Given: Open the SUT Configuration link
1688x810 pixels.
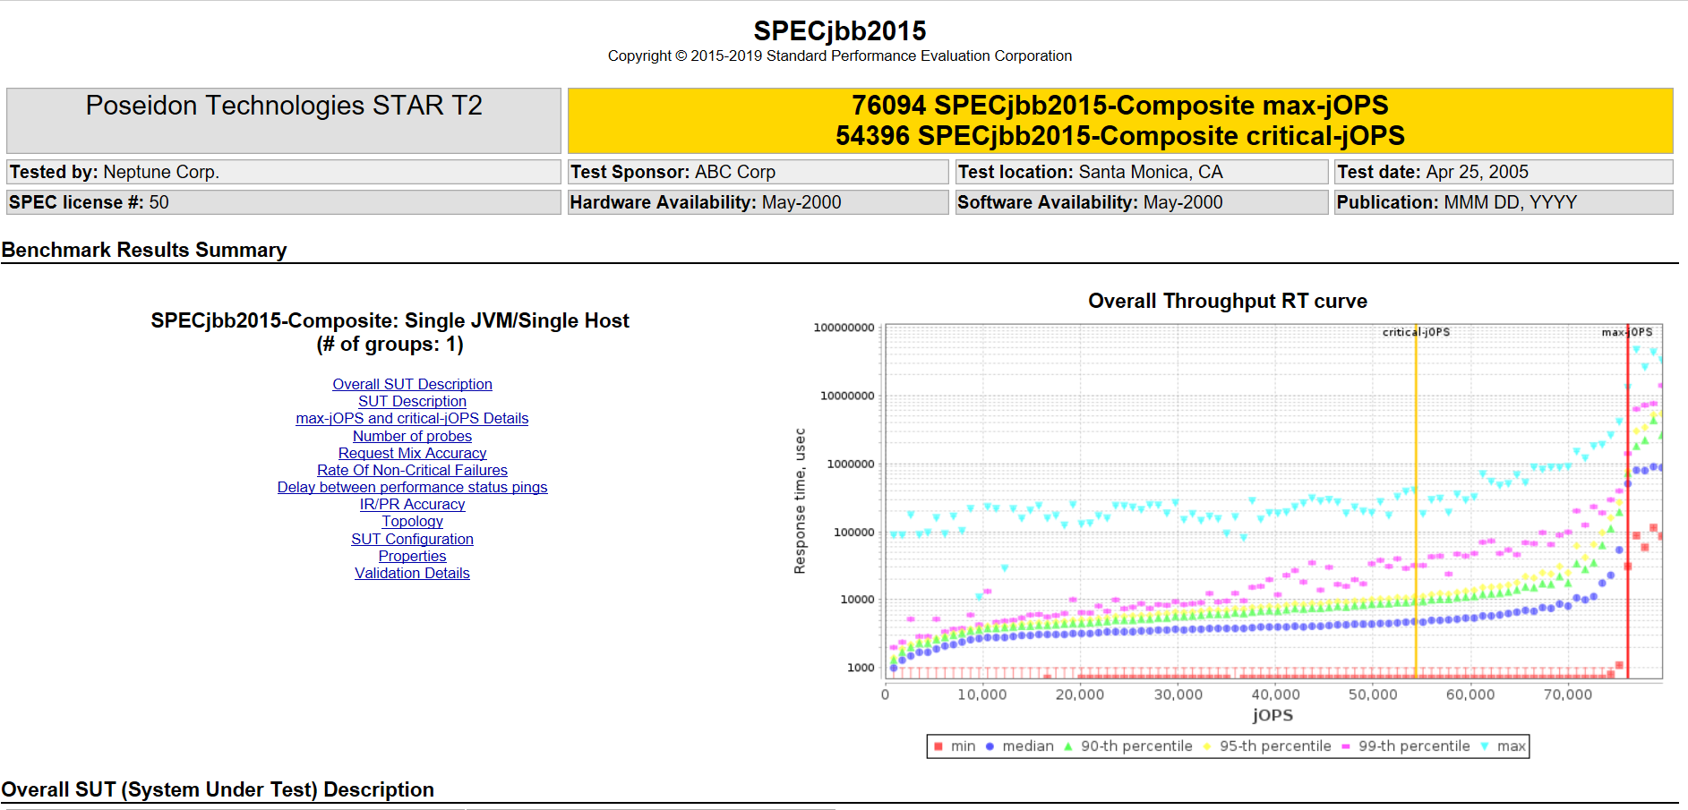Looking at the screenshot, I should coord(412,538).
